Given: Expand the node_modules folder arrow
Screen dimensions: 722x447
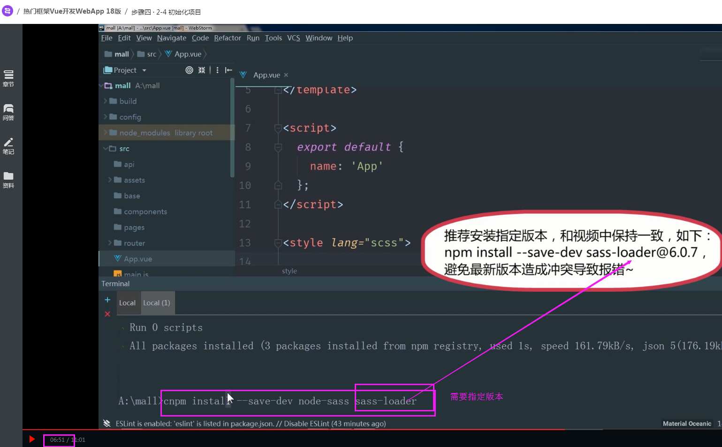Looking at the screenshot, I should pyautogui.click(x=105, y=133).
